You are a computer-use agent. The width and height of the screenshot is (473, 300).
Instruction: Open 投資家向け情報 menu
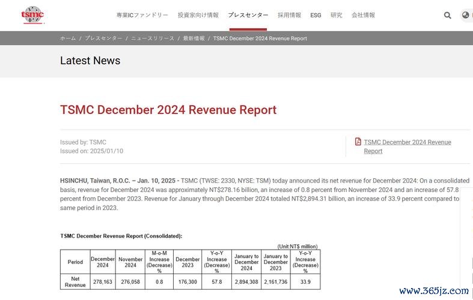[198, 15]
